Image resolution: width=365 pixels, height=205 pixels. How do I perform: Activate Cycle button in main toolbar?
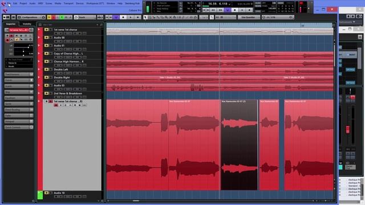(116, 17)
